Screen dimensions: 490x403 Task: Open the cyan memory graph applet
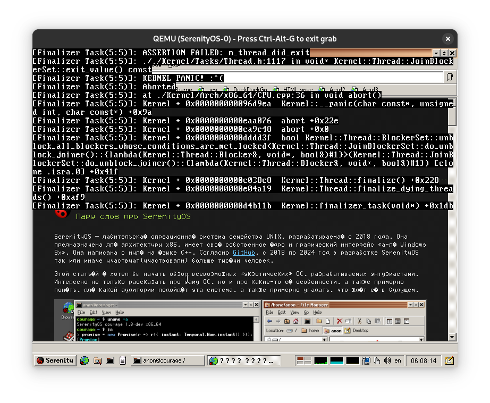(336, 360)
